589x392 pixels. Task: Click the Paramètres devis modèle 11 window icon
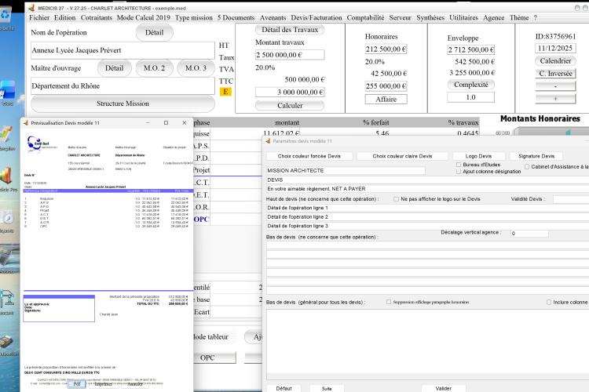click(268, 141)
